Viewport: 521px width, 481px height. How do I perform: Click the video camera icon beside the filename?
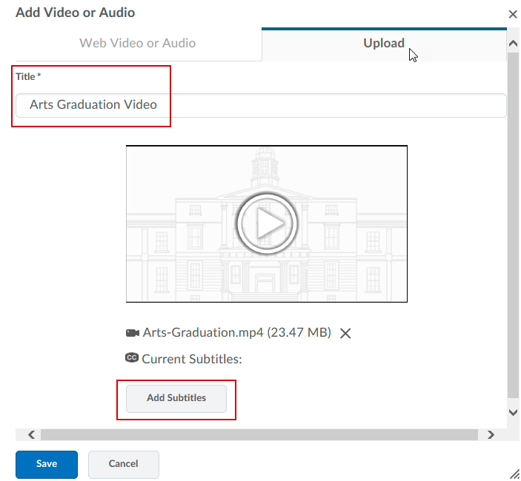(x=133, y=333)
